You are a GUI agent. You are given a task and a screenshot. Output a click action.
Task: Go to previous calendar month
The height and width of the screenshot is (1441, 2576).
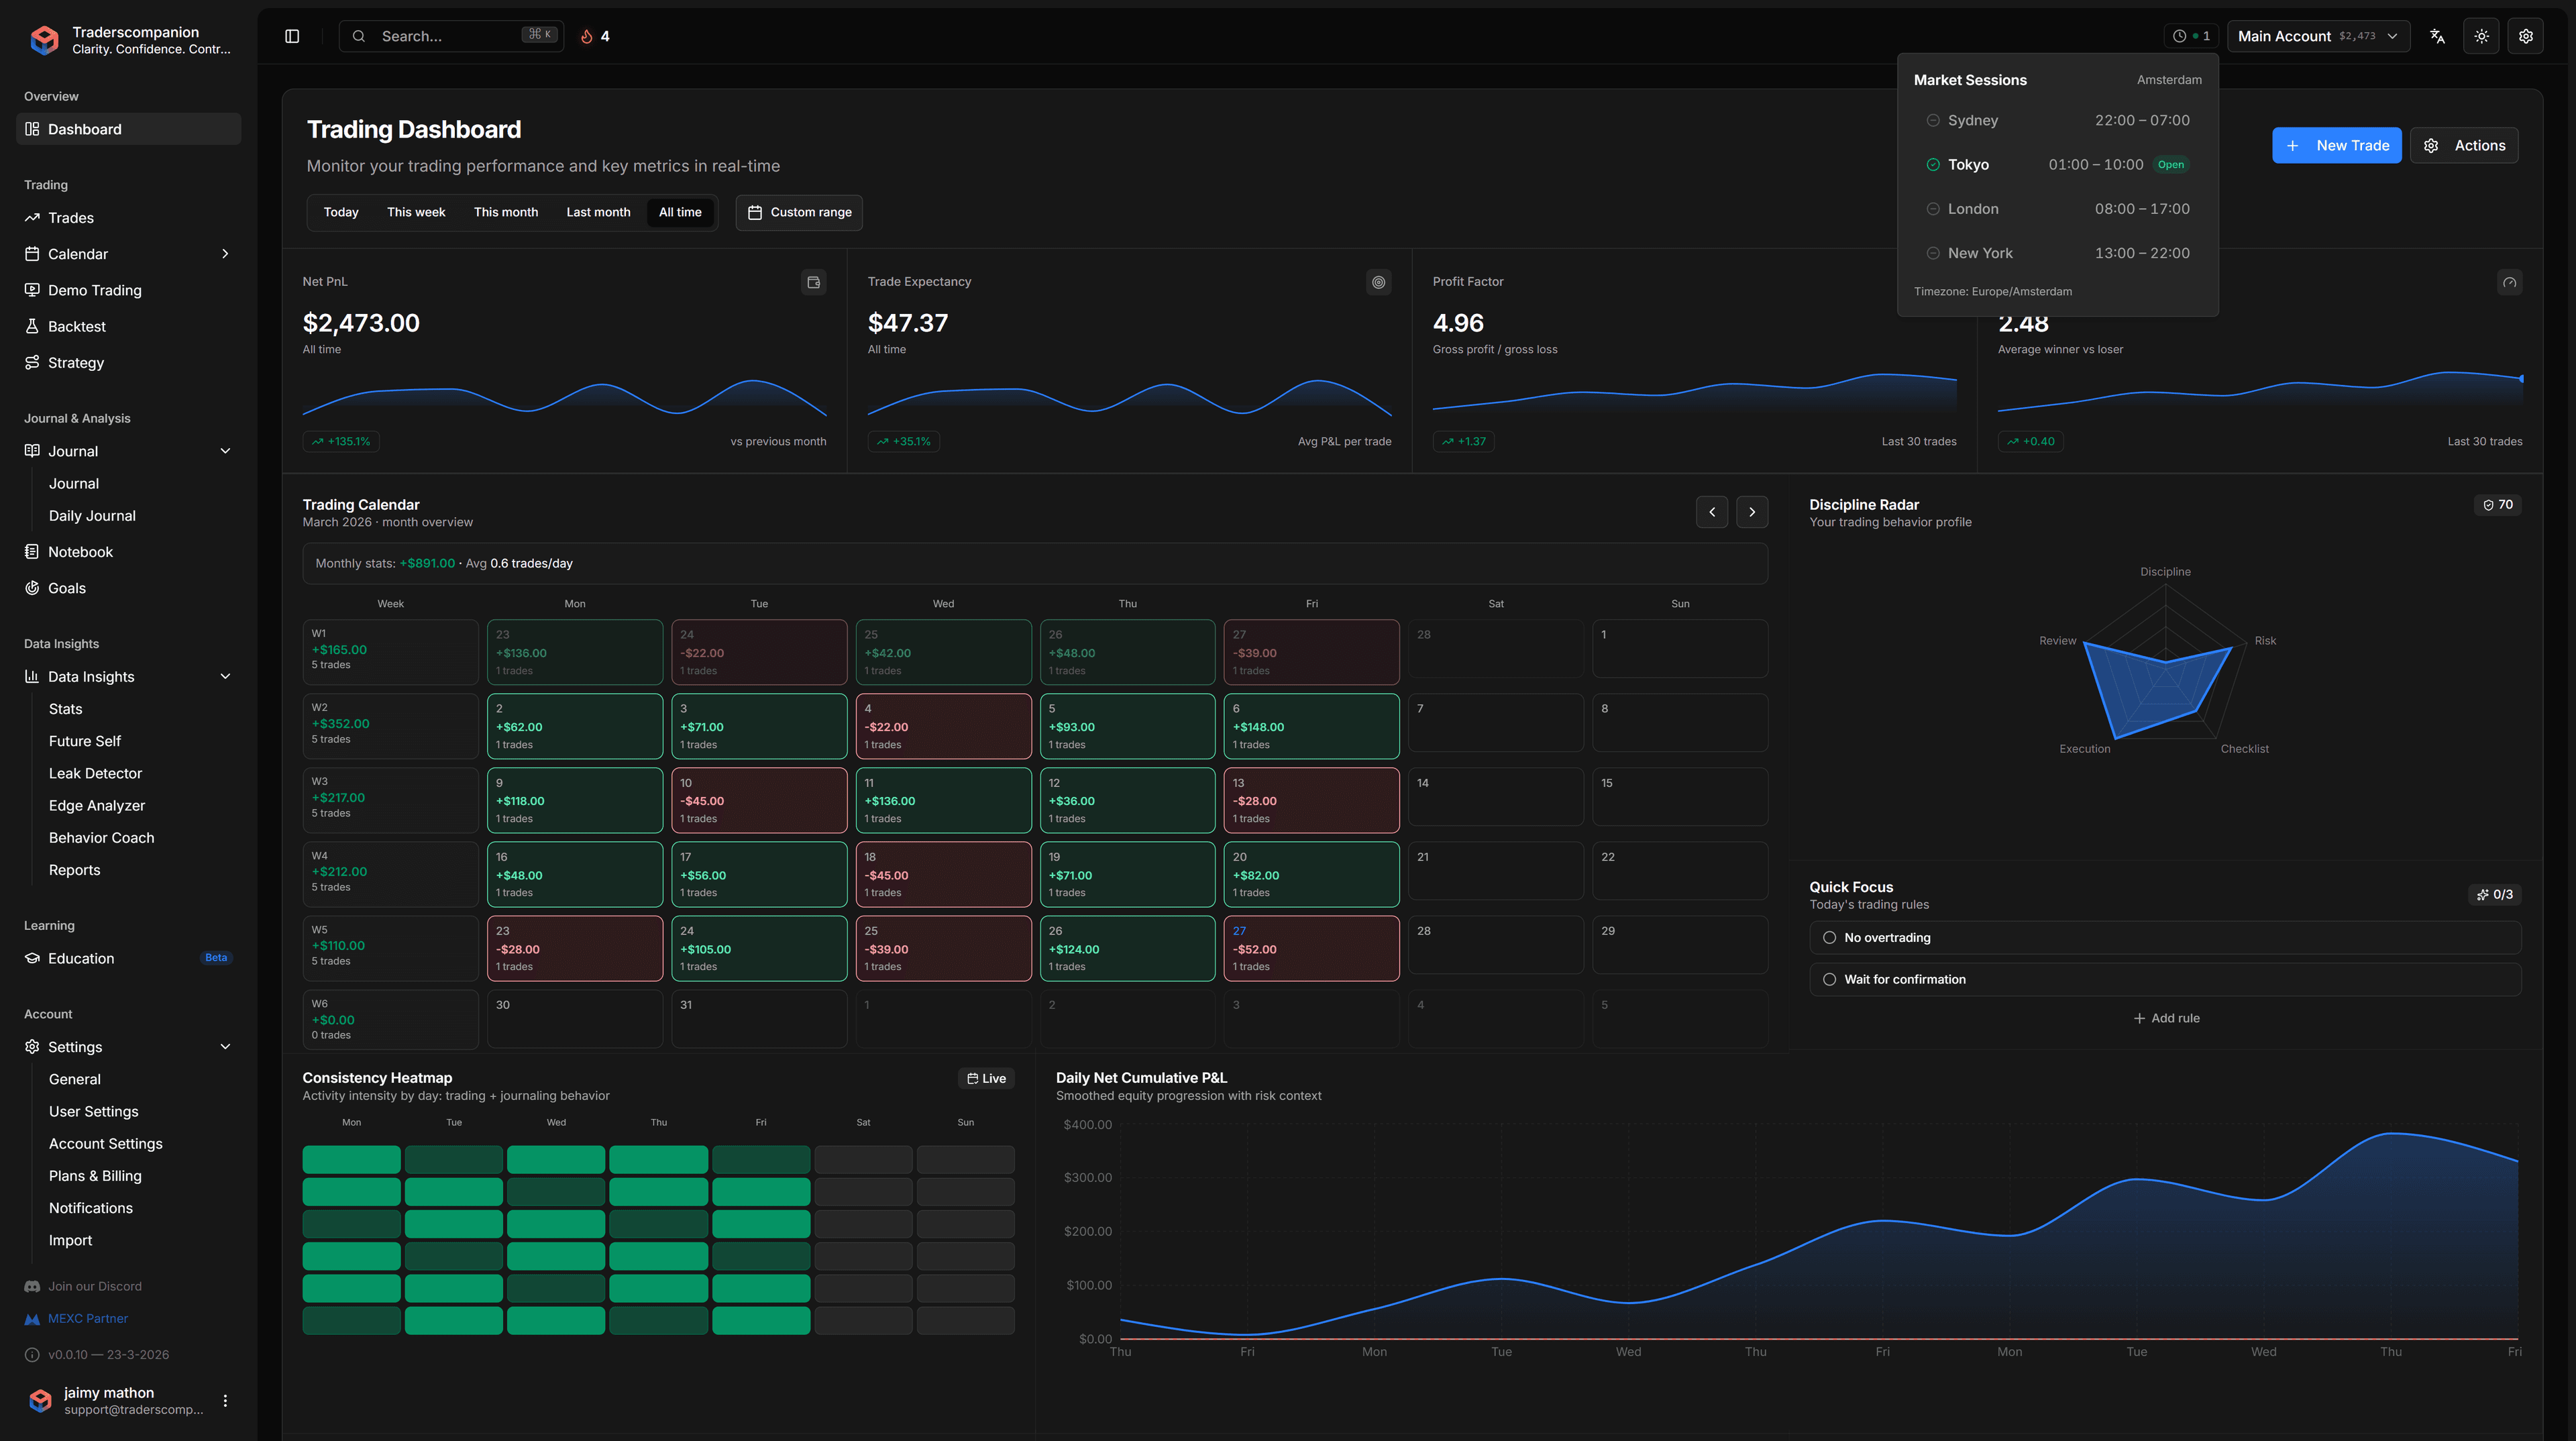point(1711,512)
